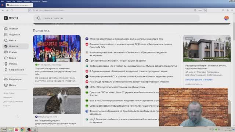The height and width of the screenshot is (132, 235).
Task: Open Новости section in sidebar
Action: click(x=15, y=46)
